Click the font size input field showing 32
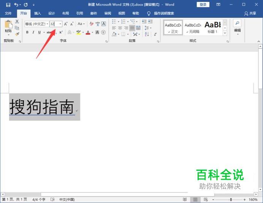This screenshot has height=203, width=263. pos(54,24)
